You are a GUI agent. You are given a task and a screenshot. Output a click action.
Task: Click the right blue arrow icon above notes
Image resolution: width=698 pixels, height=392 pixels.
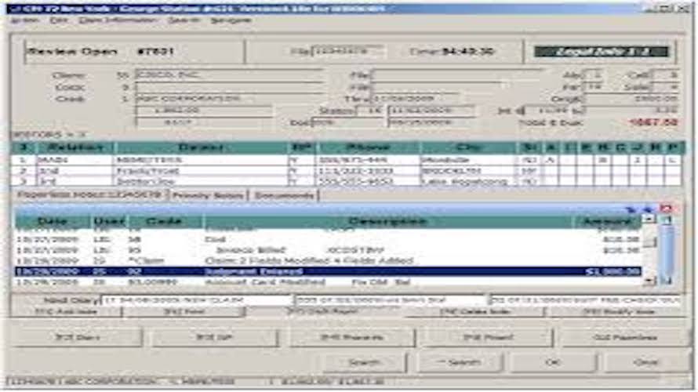647,209
